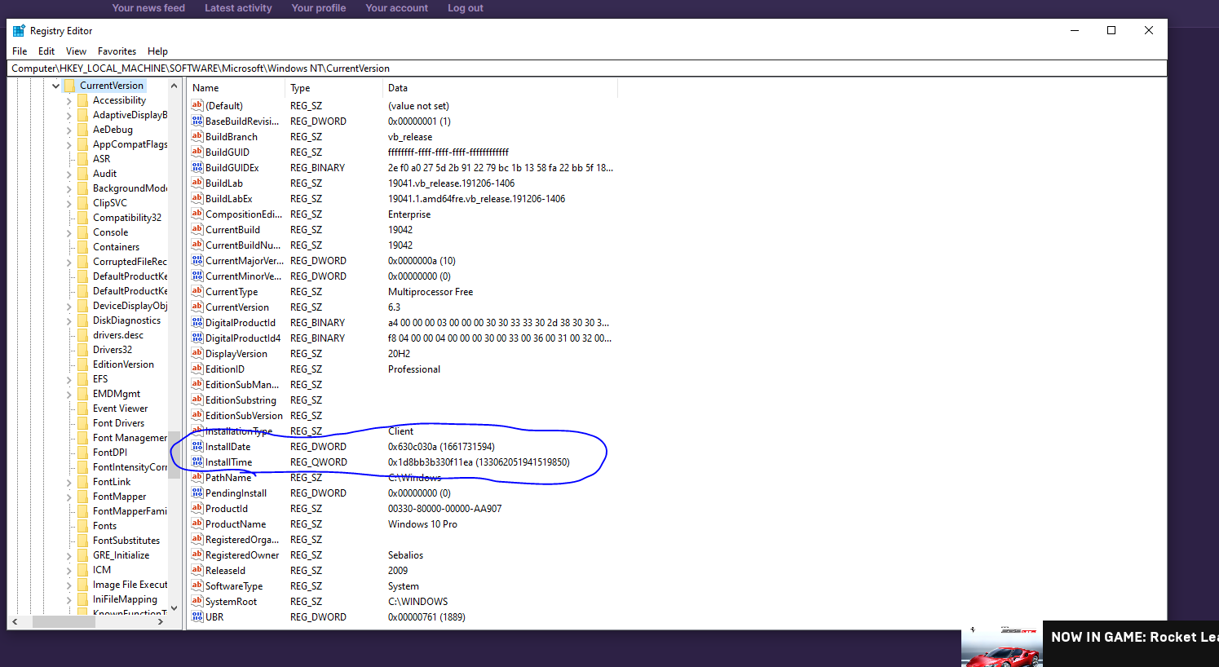The image size is (1219, 667).
Task: Click the ReleaseId string icon
Action: [x=197, y=570]
